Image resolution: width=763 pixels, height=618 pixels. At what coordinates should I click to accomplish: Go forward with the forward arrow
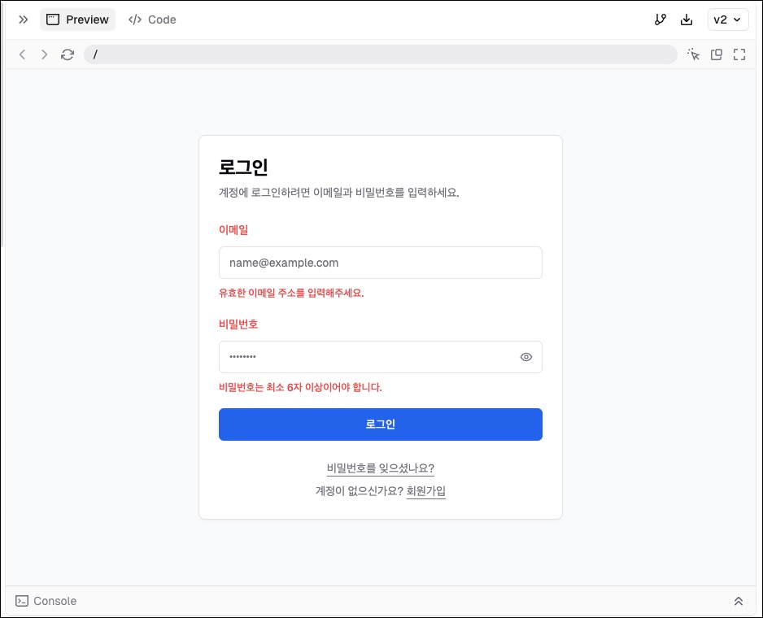(44, 54)
